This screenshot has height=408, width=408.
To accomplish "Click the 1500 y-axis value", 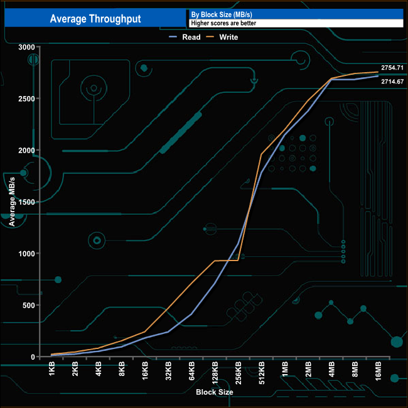I will [26, 202].
